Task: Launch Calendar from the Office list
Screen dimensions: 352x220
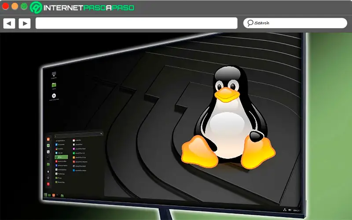Action: (77, 140)
